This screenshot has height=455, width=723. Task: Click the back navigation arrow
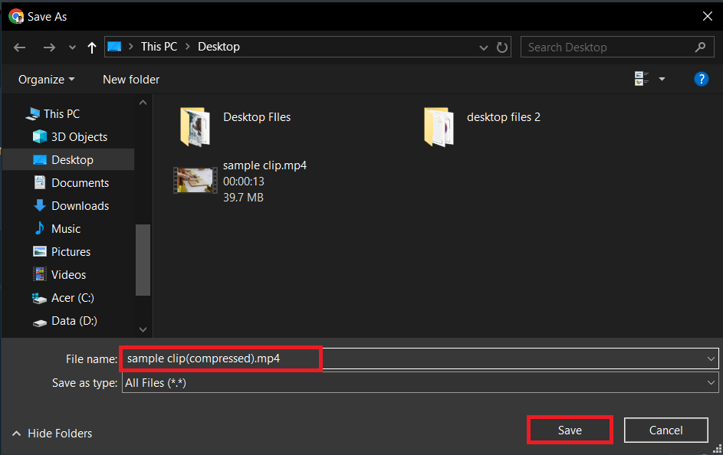(x=19, y=47)
